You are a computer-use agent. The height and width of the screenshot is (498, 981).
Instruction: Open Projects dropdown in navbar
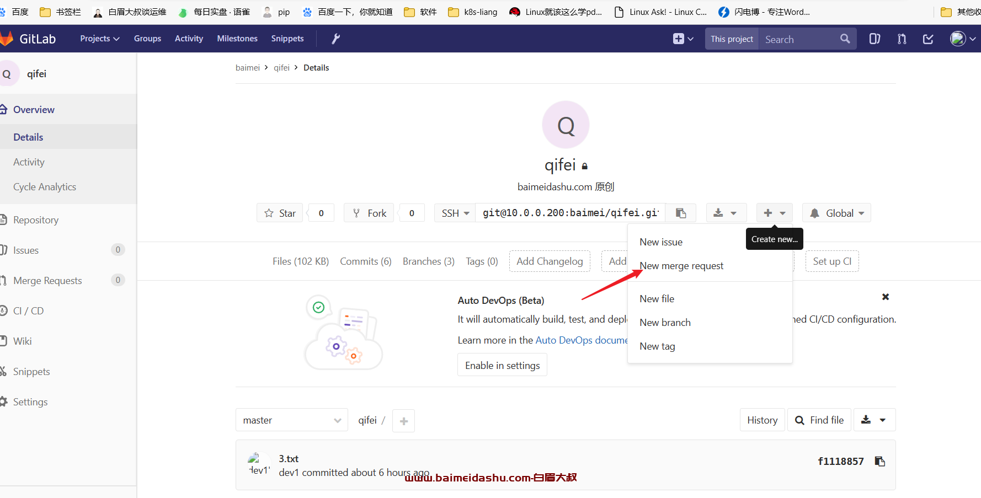100,39
